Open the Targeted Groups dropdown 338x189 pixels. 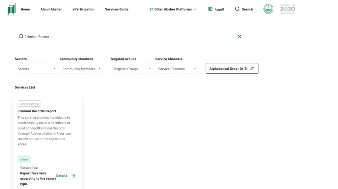(132, 69)
